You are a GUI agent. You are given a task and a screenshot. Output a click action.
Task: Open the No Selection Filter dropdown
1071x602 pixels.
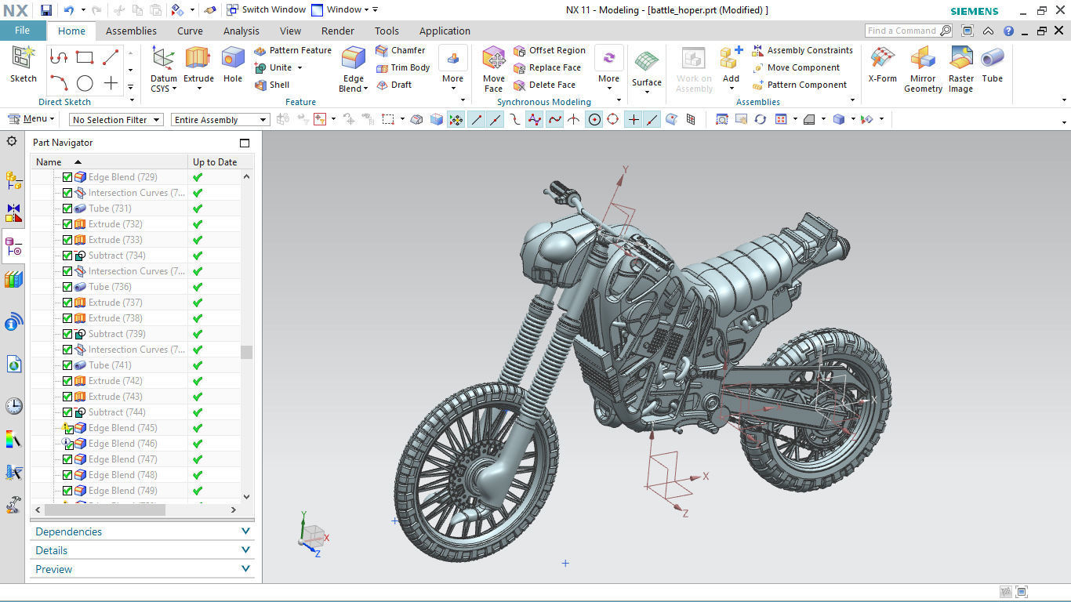click(x=115, y=119)
